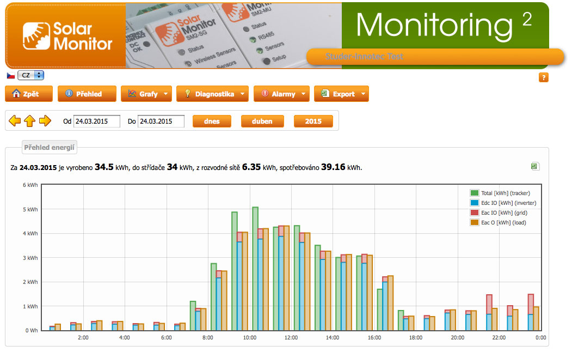The height and width of the screenshot is (352, 572).
Task: Click the yellow up arrow
Action: [29, 121]
